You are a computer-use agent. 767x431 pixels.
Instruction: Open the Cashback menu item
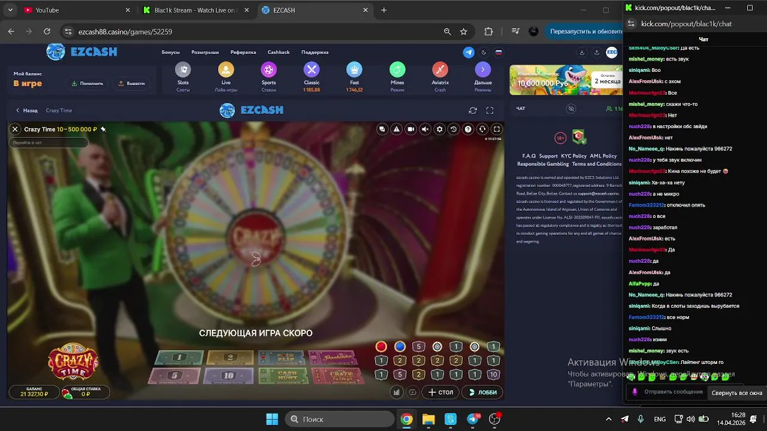point(279,52)
